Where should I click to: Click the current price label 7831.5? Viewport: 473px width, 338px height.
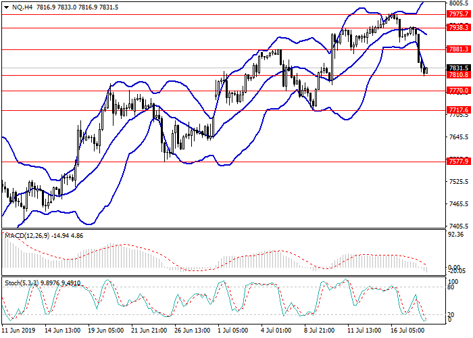[458, 68]
